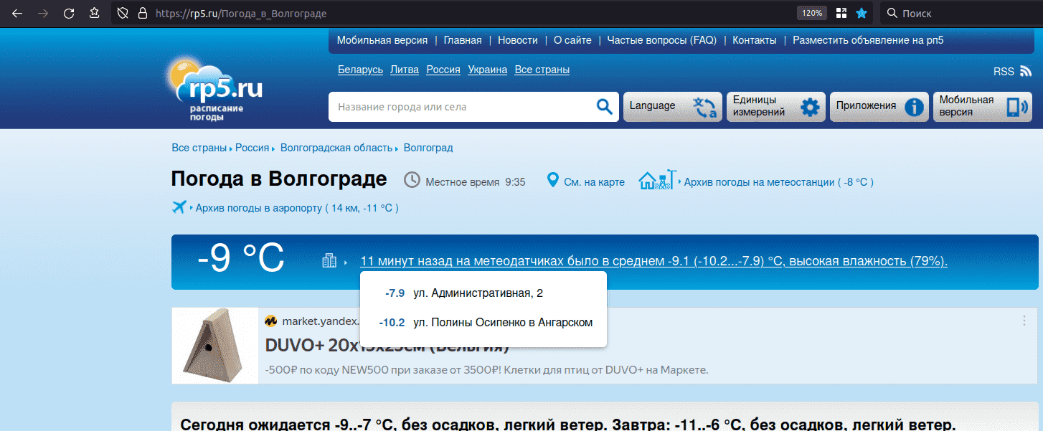Select Россия country link in header
This screenshot has height=431, width=1043.
point(443,70)
